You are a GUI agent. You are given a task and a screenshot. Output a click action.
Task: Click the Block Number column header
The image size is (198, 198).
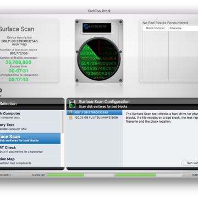(x=156, y=28)
